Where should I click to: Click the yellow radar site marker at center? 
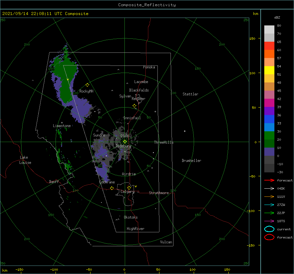[x=125, y=142]
